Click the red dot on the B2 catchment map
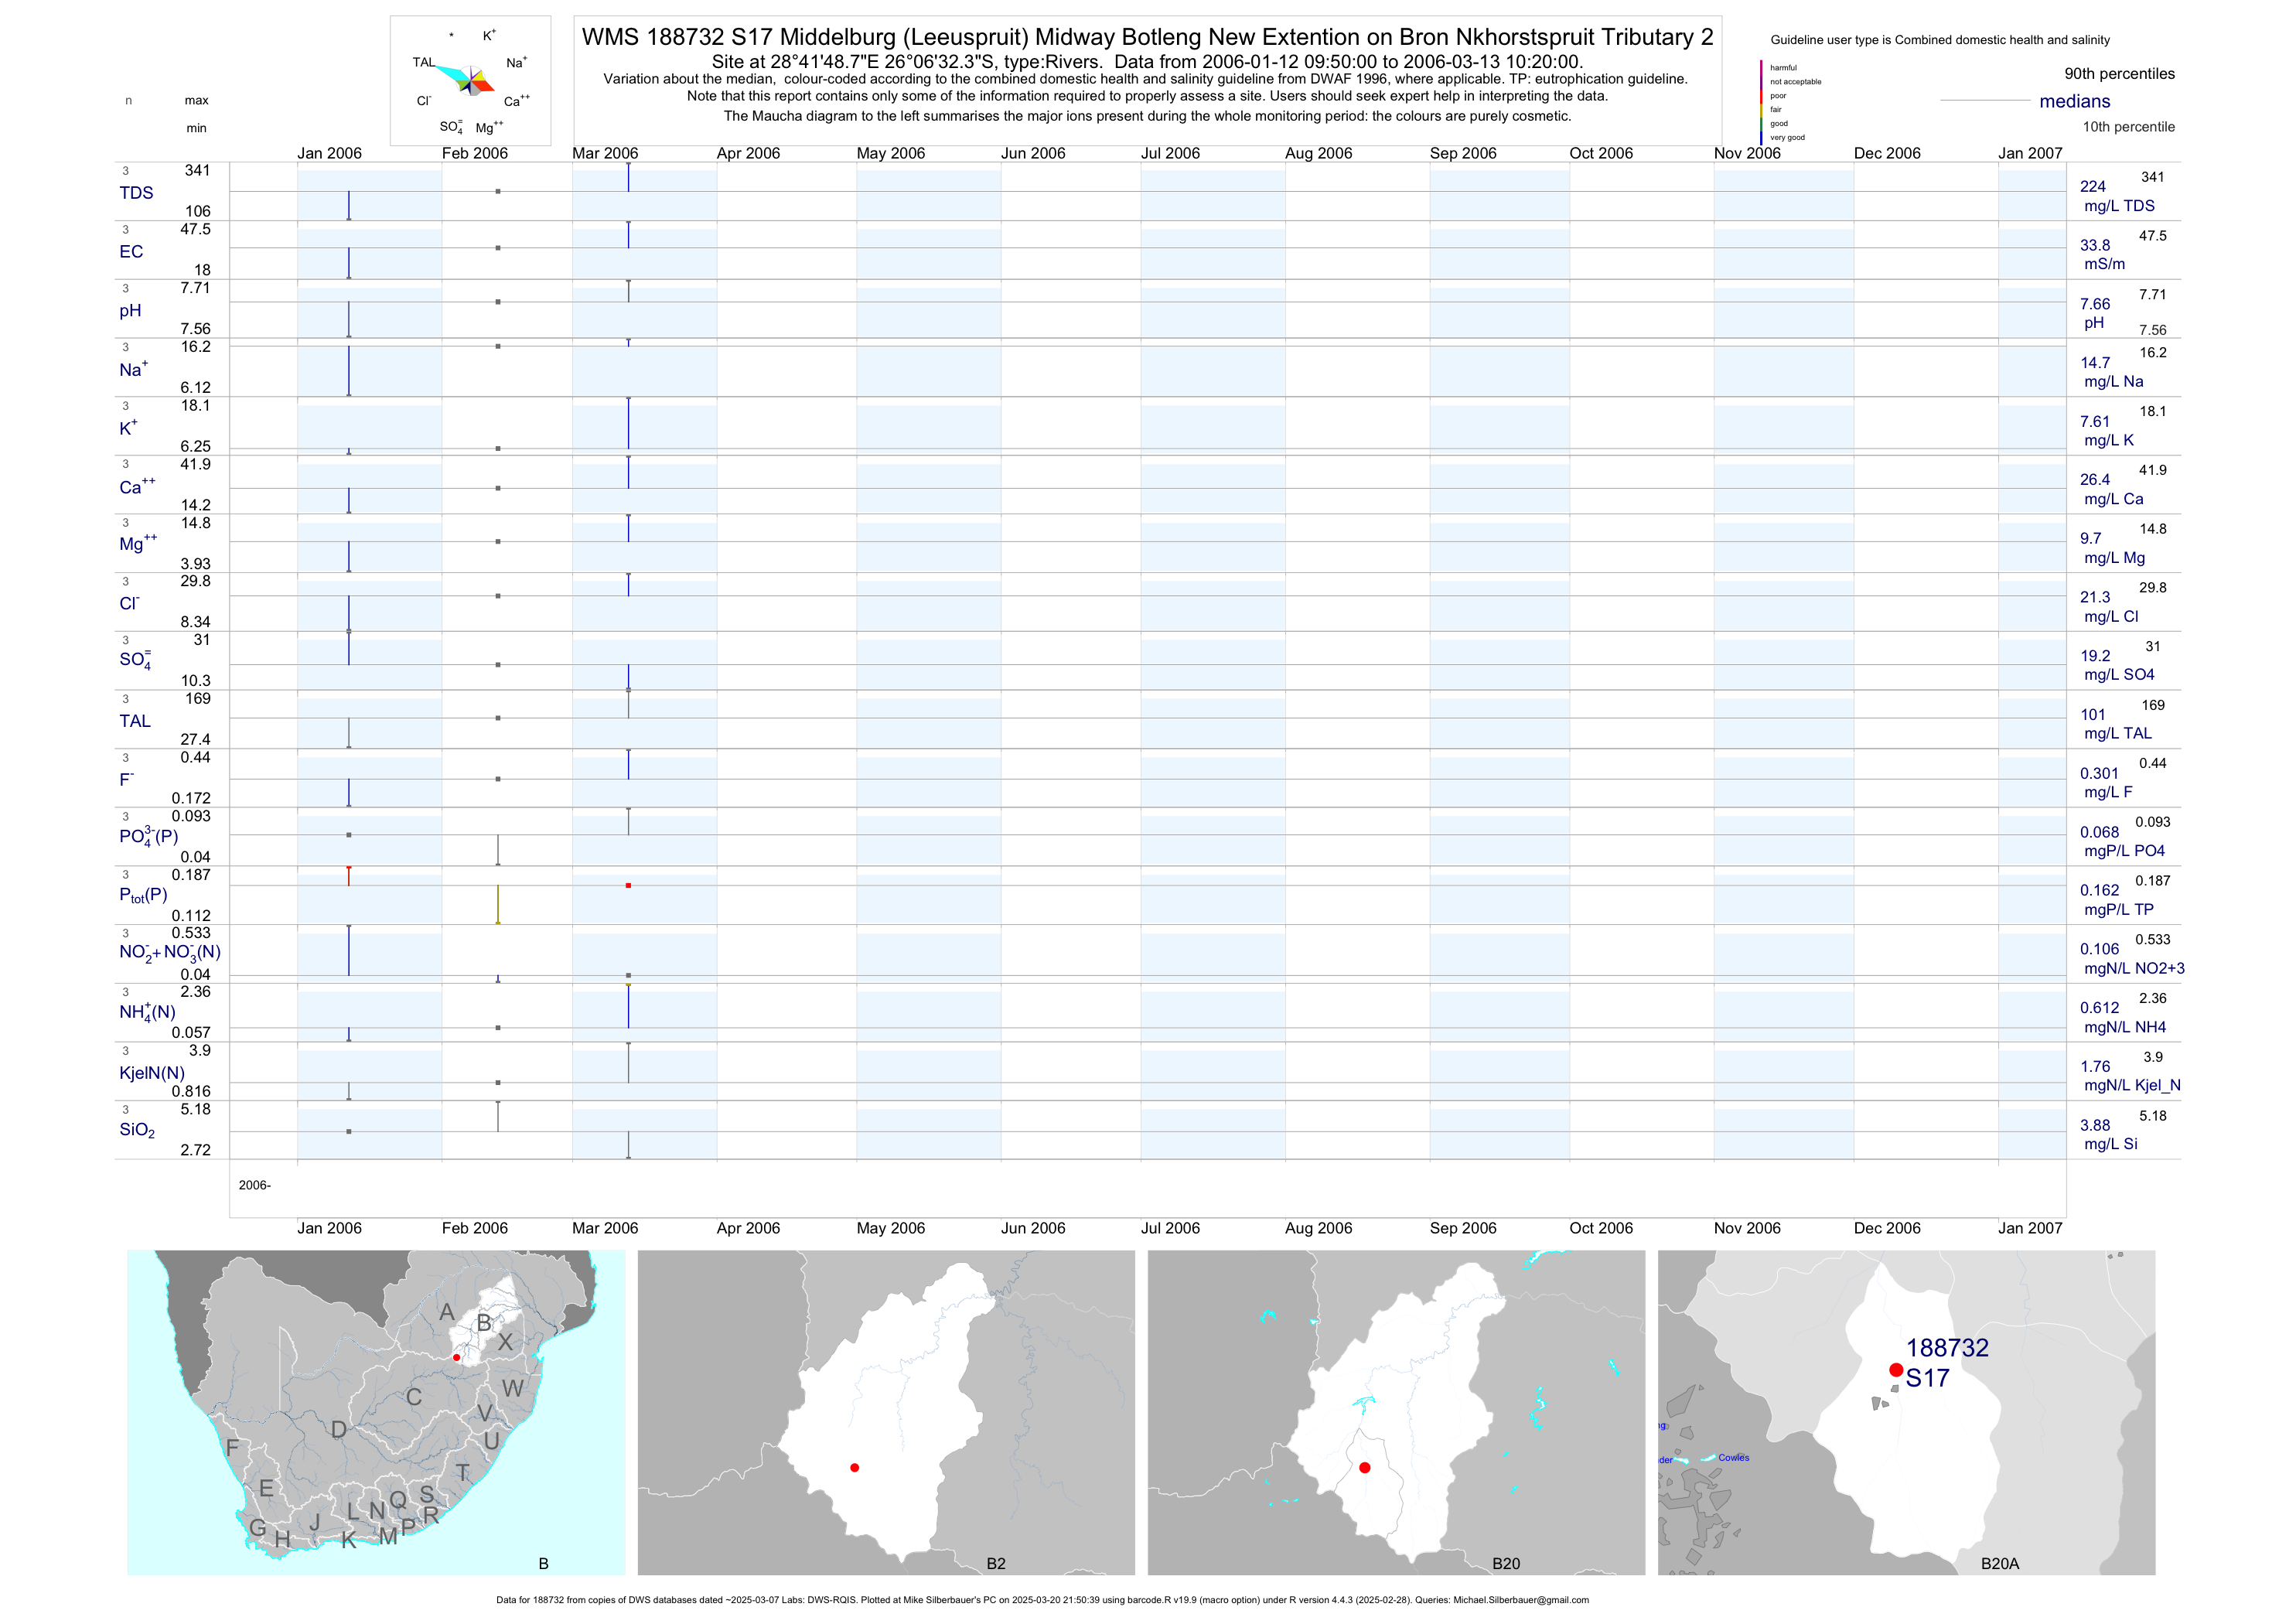 coord(854,1468)
